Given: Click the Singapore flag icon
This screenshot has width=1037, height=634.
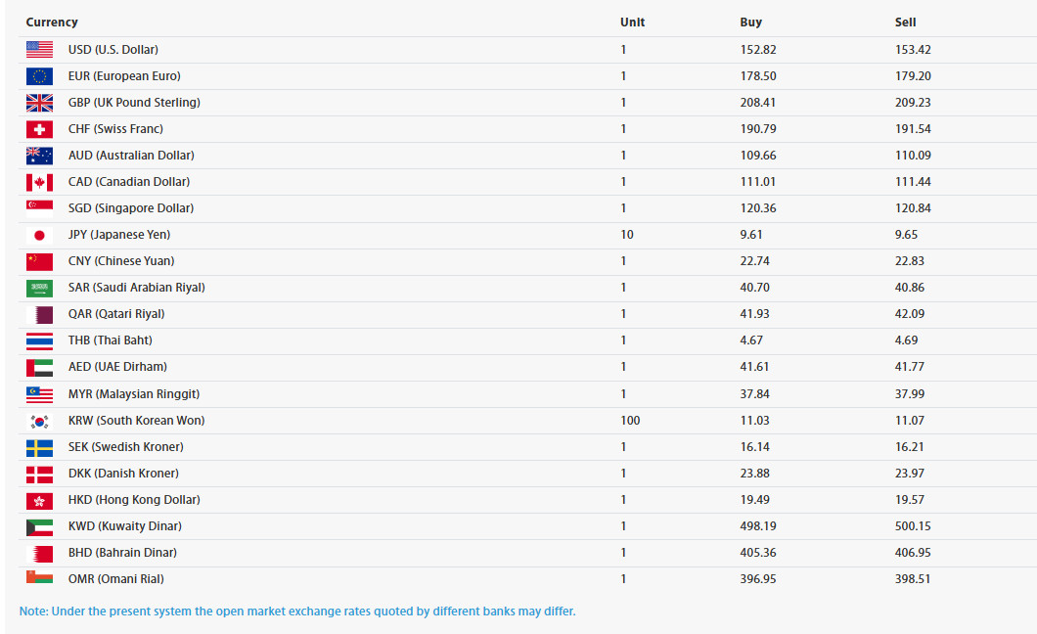Looking at the screenshot, I should [40, 208].
